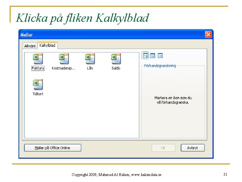Click the OK button
The height and width of the screenshot is (182, 242).
click(163, 148)
